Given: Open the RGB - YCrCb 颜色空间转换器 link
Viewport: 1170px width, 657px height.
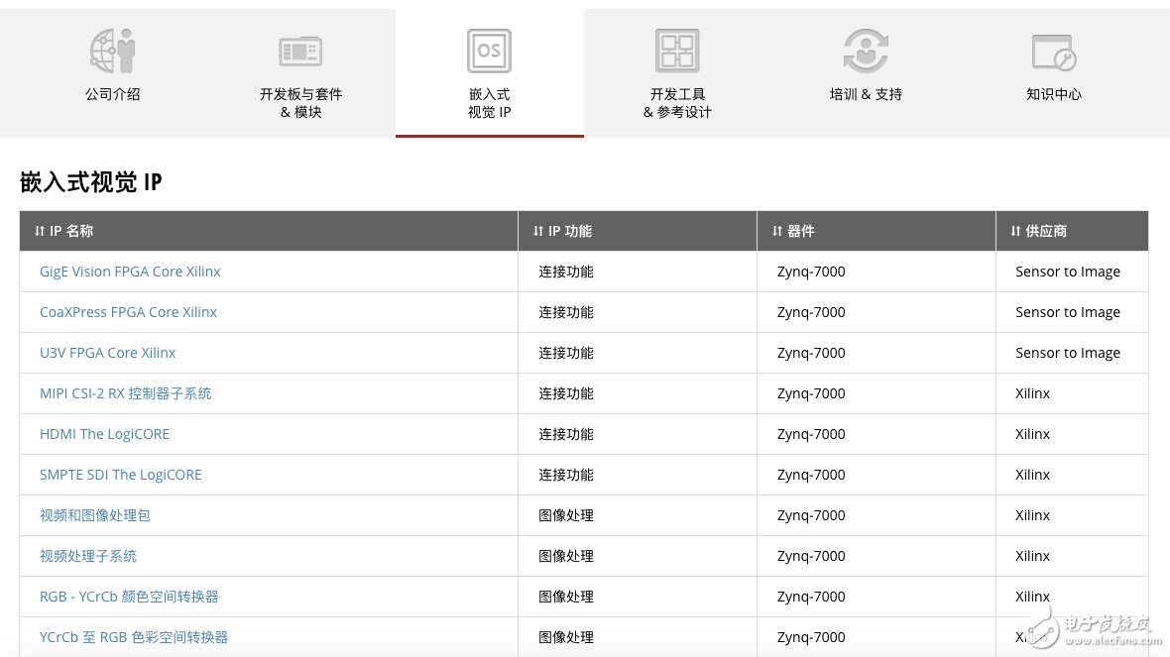Looking at the screenshot, I should click(129, 597).
